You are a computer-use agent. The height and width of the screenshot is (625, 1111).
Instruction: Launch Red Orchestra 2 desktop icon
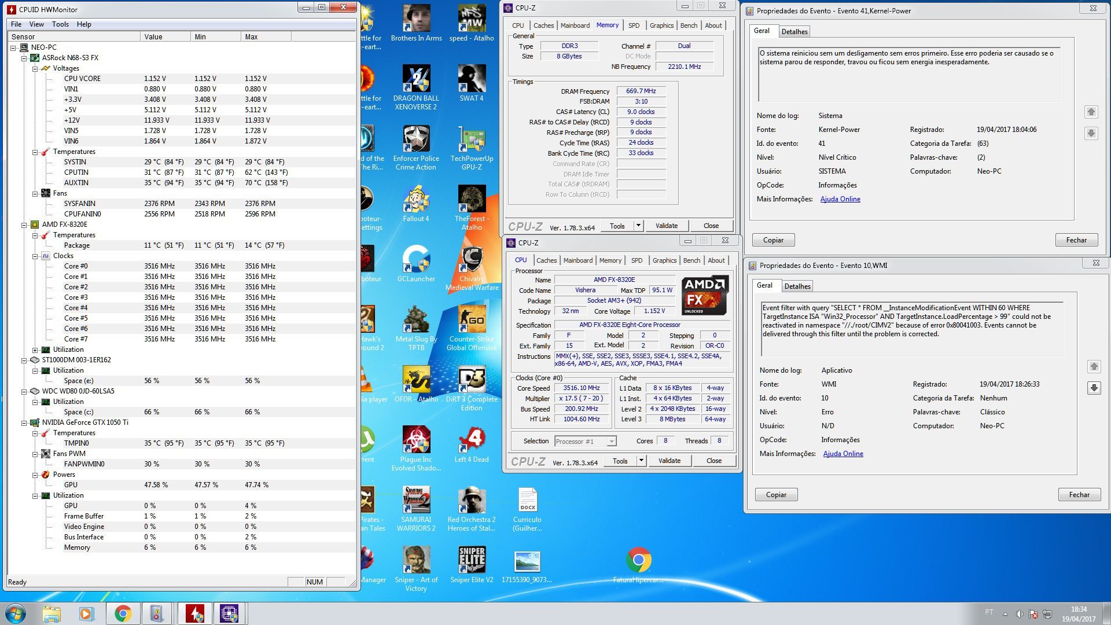[x=472, y=509]
